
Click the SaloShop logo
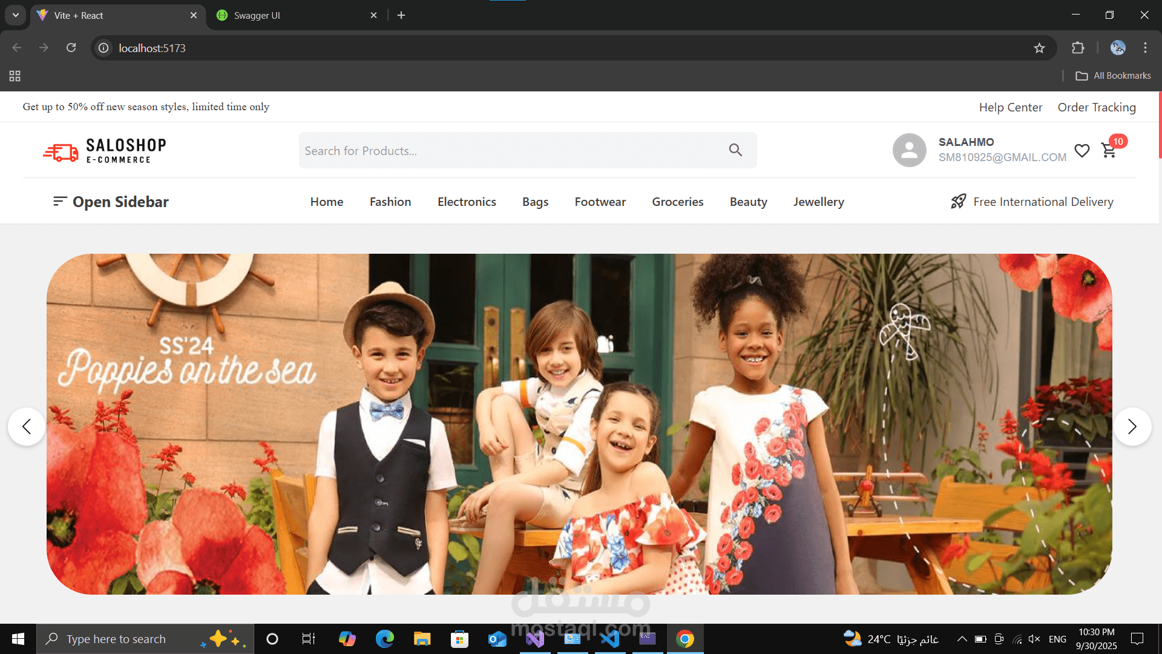(105, 150)
